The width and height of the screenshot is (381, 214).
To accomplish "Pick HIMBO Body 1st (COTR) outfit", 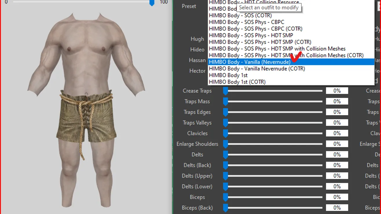I will 237,82.
